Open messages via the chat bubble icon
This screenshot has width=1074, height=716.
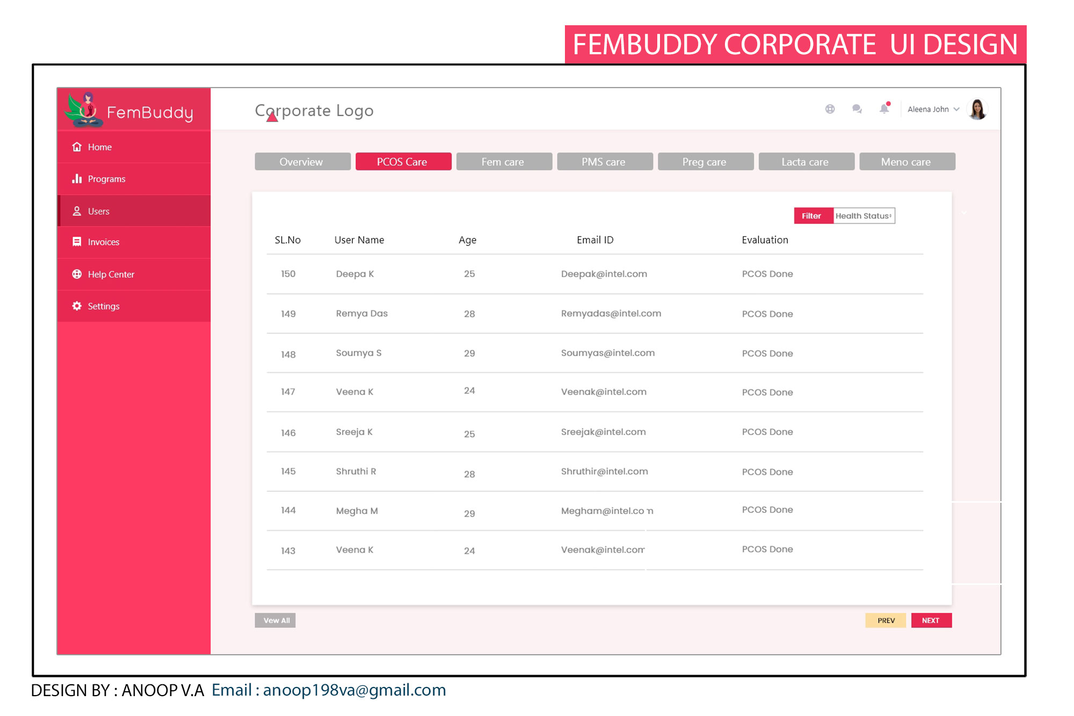857,109
